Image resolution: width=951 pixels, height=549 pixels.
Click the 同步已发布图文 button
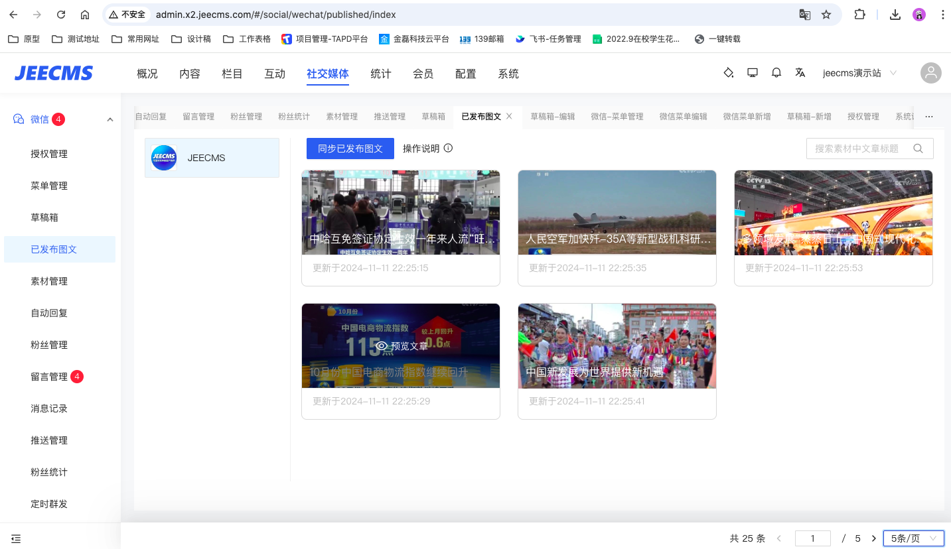coord(350,149)
